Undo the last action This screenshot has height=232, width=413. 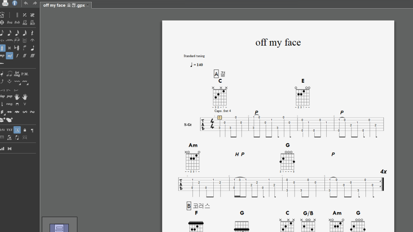tap(26, 3)
